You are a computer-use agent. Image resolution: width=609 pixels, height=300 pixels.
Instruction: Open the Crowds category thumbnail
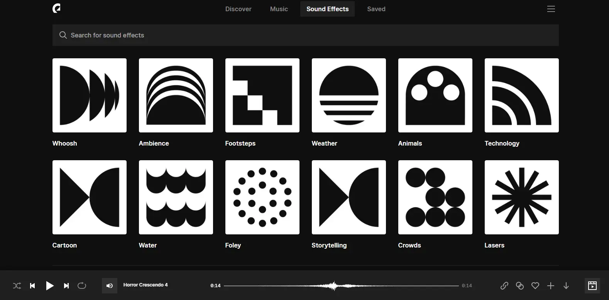[435, 197]
